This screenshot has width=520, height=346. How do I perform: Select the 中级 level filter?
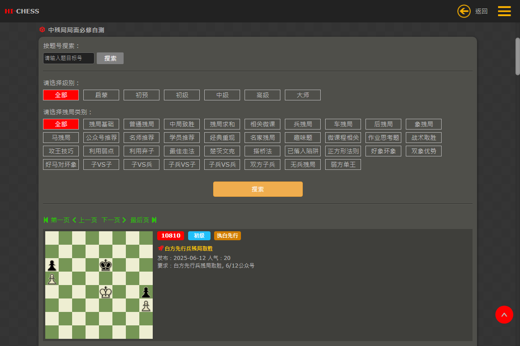222,95
